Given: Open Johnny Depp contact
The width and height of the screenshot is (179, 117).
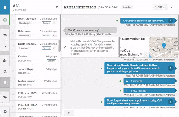Looking at the screenshot, I should pos(35,71).
